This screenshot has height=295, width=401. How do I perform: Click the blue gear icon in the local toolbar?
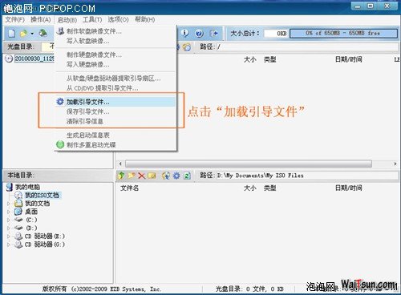pos(176,176)
